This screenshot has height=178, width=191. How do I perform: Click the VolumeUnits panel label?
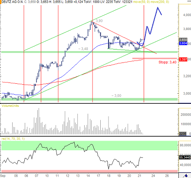[10, 106]
